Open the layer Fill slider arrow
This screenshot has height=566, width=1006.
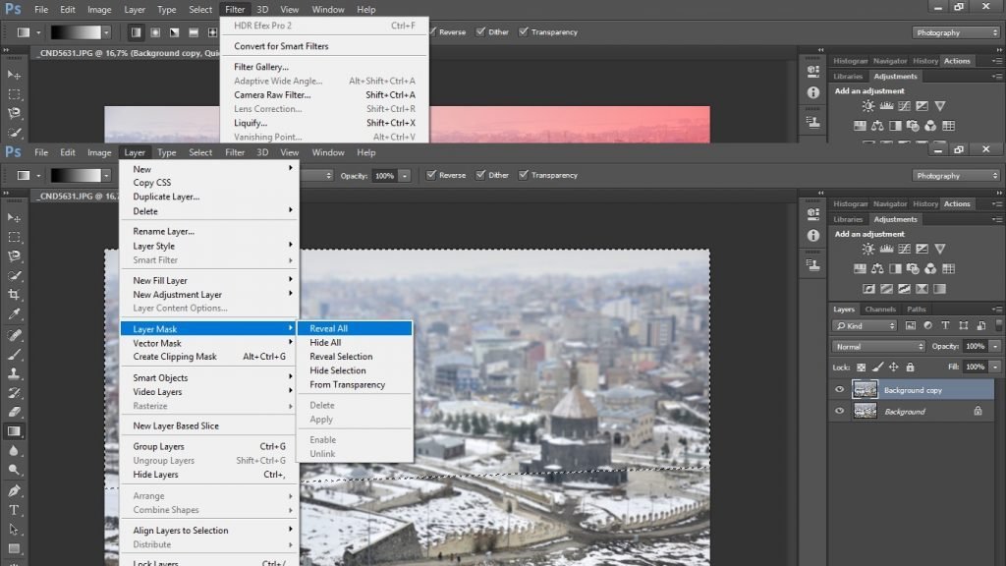(995, 367)
